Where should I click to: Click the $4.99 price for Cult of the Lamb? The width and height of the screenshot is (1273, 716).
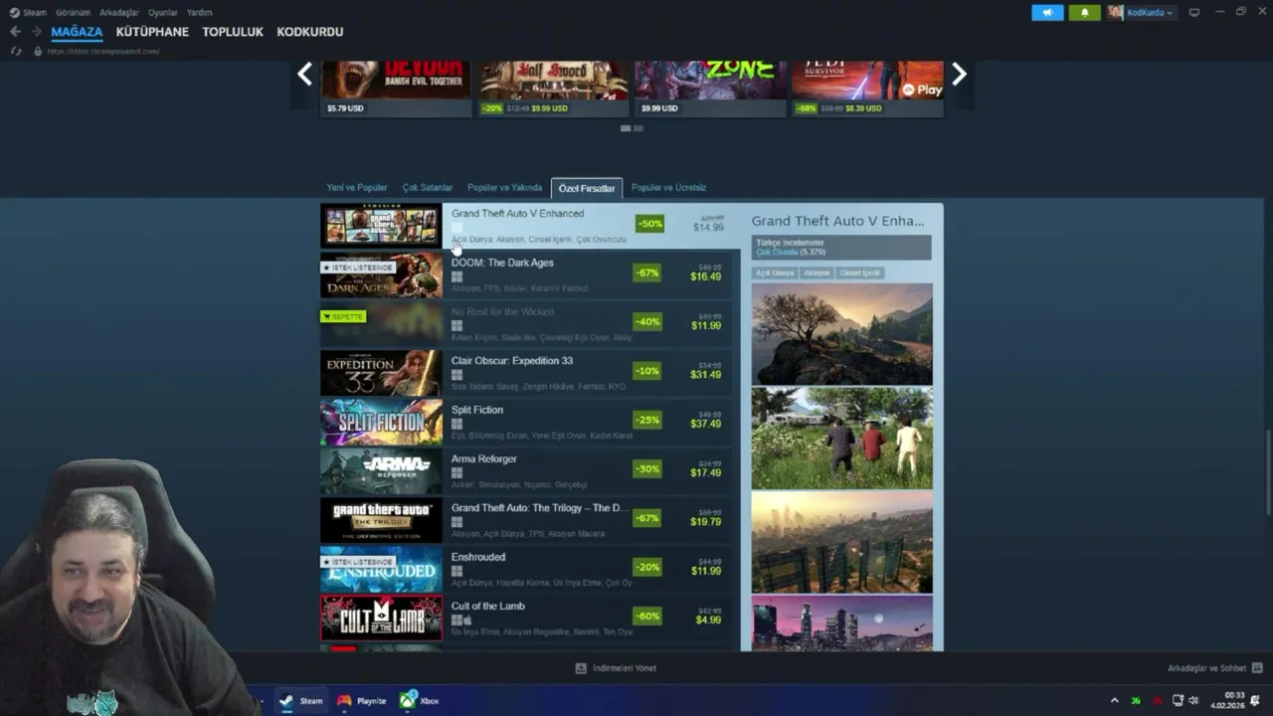[708, 620]
